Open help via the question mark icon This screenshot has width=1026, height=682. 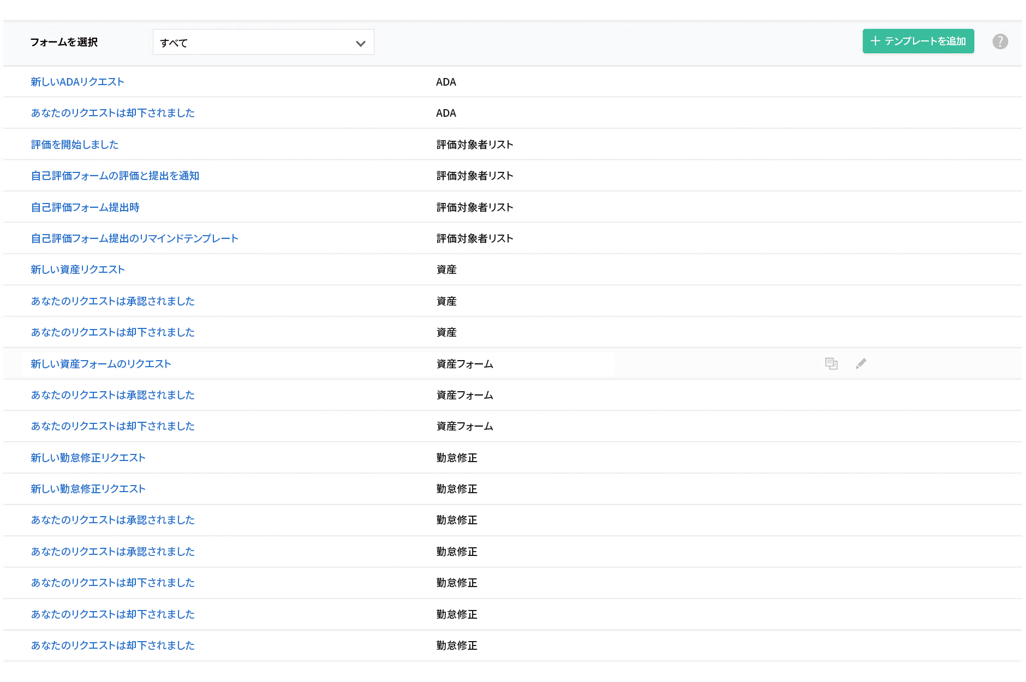1000,41
